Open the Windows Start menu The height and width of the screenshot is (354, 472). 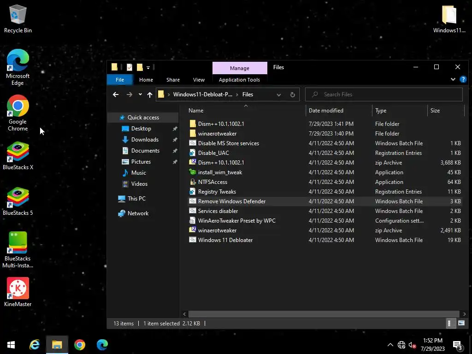point(11,345)
